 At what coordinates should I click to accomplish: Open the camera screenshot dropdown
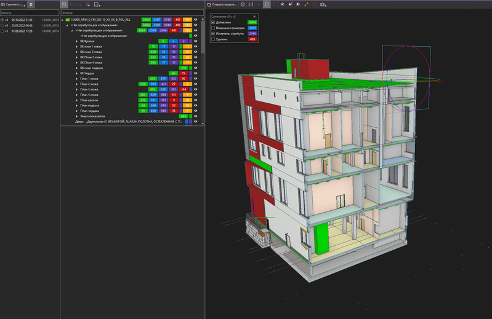[x=323, y=4]
